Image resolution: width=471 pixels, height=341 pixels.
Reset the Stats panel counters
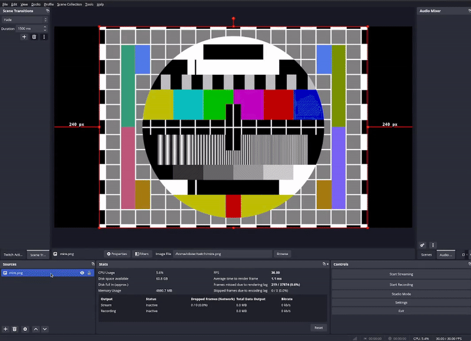click(319, 327)
